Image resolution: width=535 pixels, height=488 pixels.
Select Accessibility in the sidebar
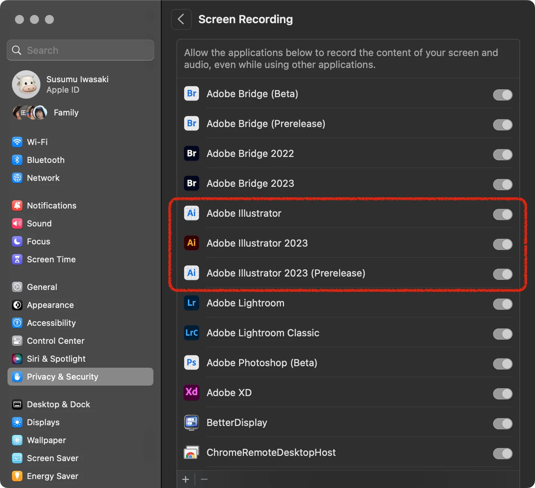(x=80, y=323)
